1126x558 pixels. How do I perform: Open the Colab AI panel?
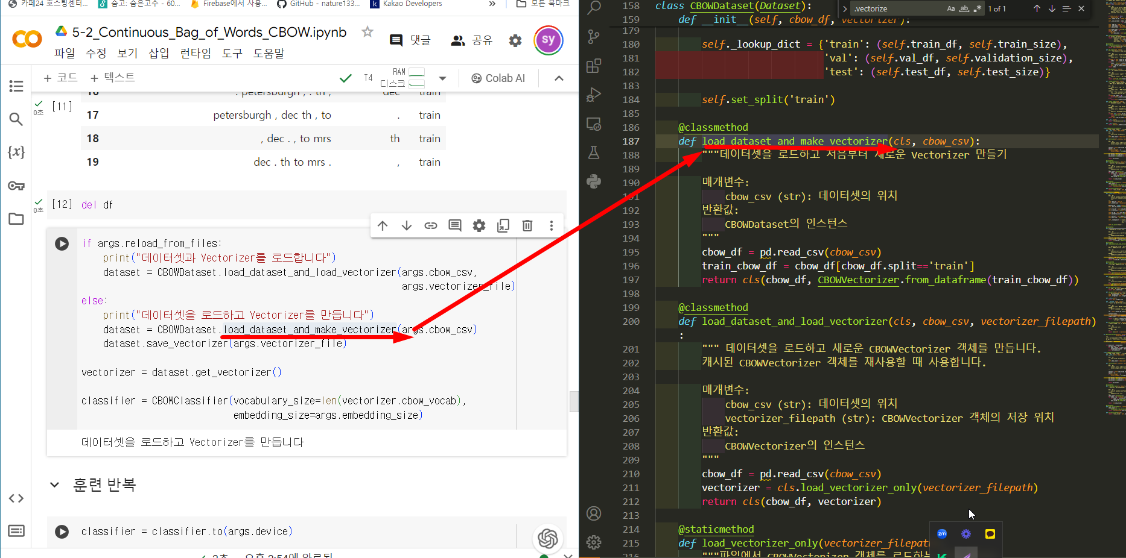(498, 78)
